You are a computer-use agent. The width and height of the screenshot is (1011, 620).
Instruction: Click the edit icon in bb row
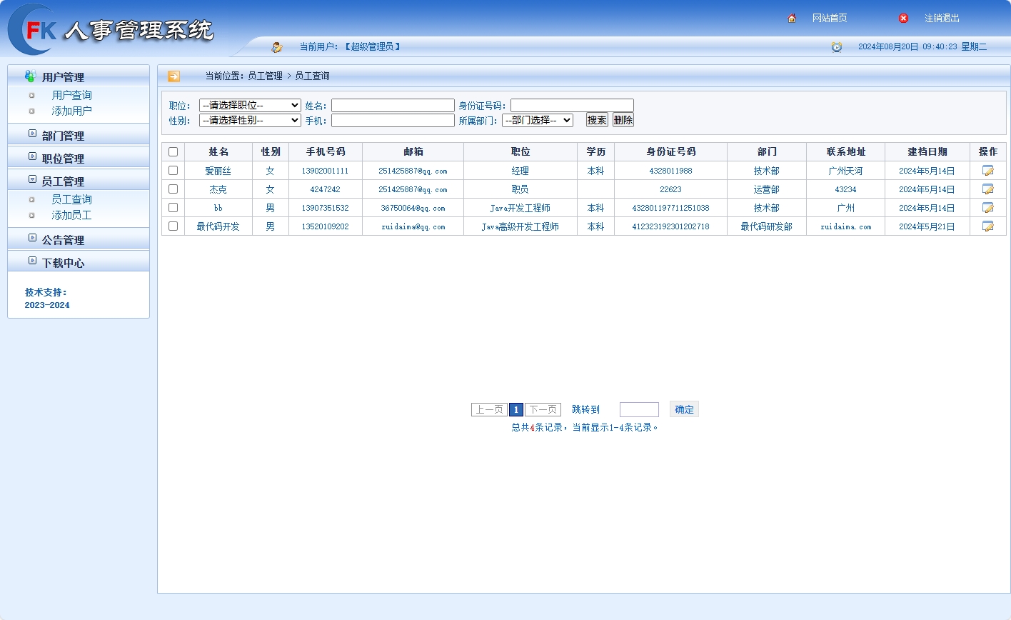click(988, 208)
